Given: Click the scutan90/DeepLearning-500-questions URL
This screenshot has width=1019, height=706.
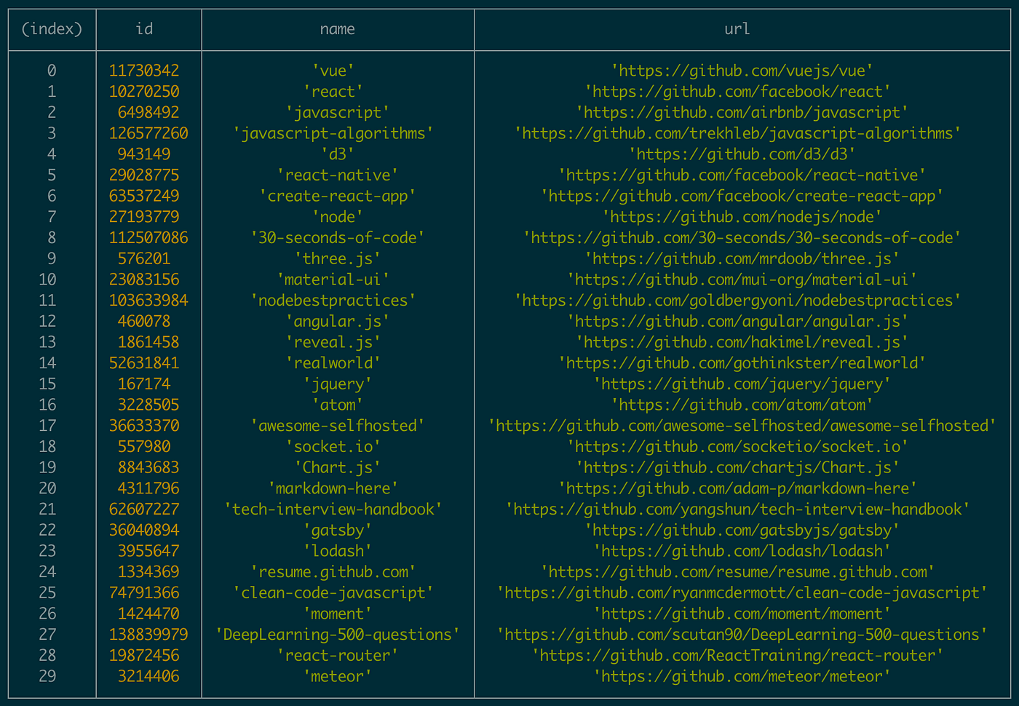Looking at the screenshot, I should 737,634.
